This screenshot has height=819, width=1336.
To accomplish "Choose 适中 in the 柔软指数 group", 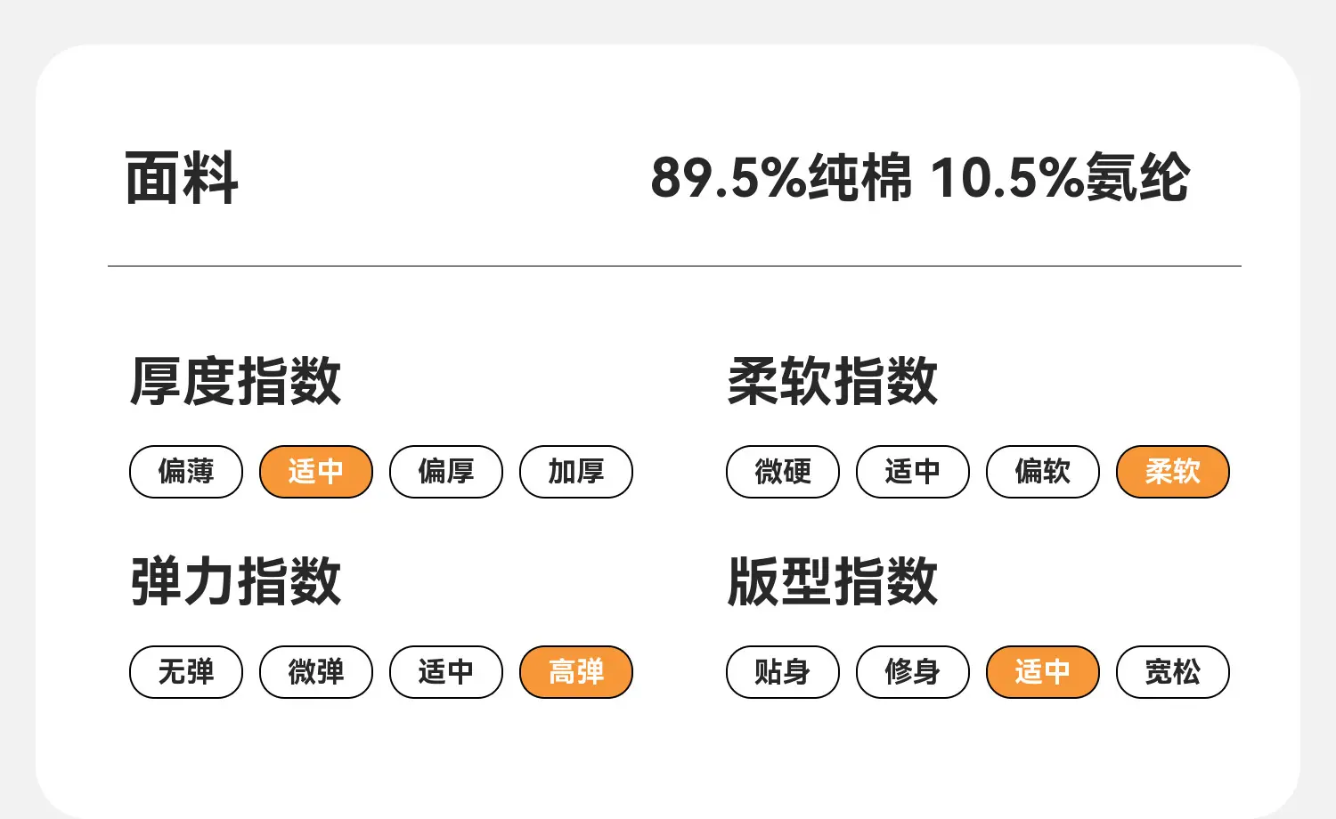I will click(913, 472).
